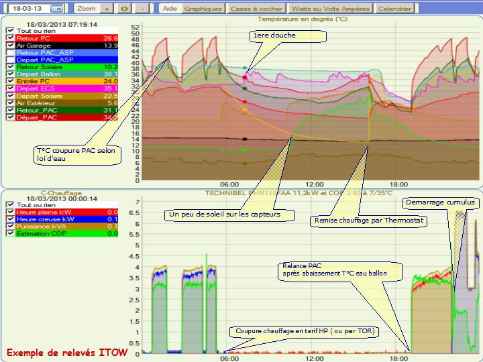Image resolution: width=483 pixels, height=362 pixels.
Task: Click the zoom out minus button
Action: 142,9
